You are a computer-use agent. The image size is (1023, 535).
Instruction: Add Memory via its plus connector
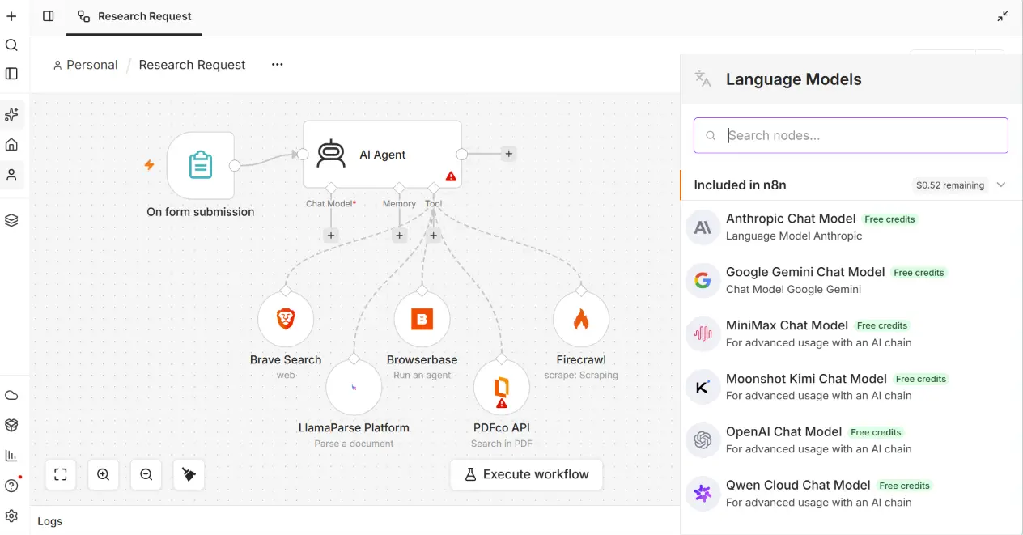coord(399,236)
